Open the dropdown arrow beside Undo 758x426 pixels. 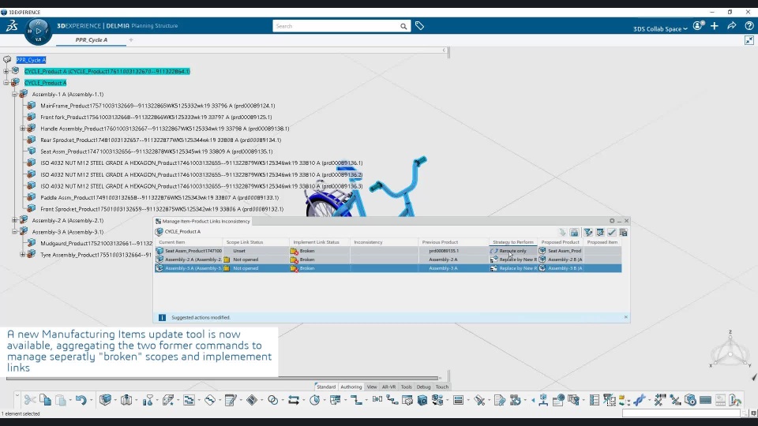tap(90, 400)
